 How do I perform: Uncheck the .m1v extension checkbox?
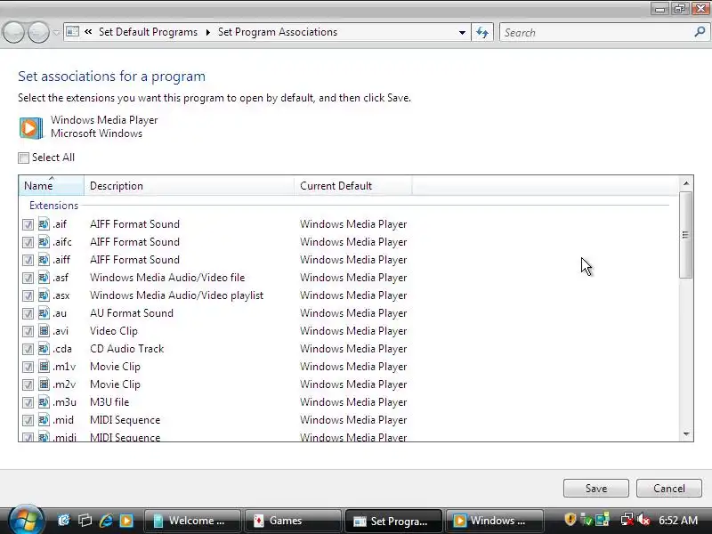click(x=28, y=367)
